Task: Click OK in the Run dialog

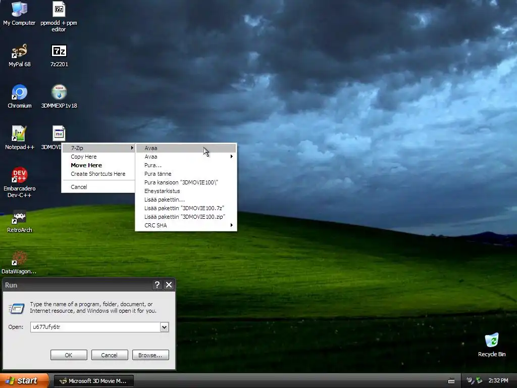Action: pos(69,355)
